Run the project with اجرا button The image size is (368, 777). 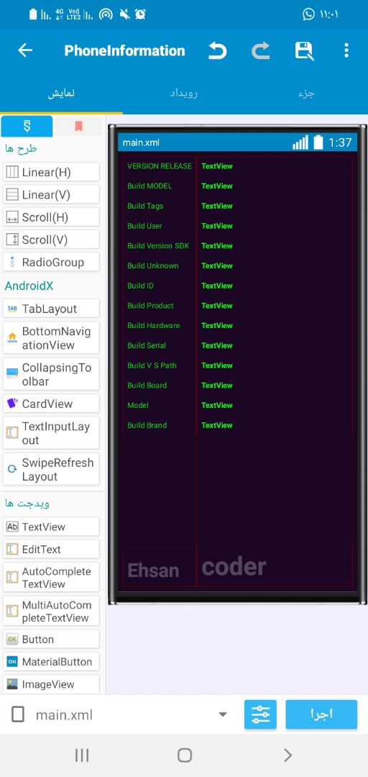click(321, 714)
